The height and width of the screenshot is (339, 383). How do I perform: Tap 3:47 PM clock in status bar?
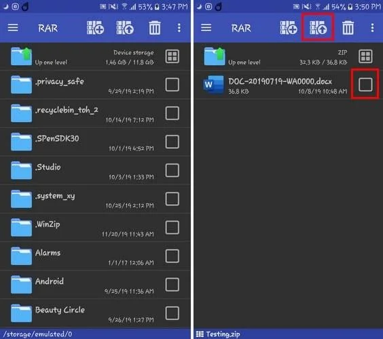click(175, 7)
